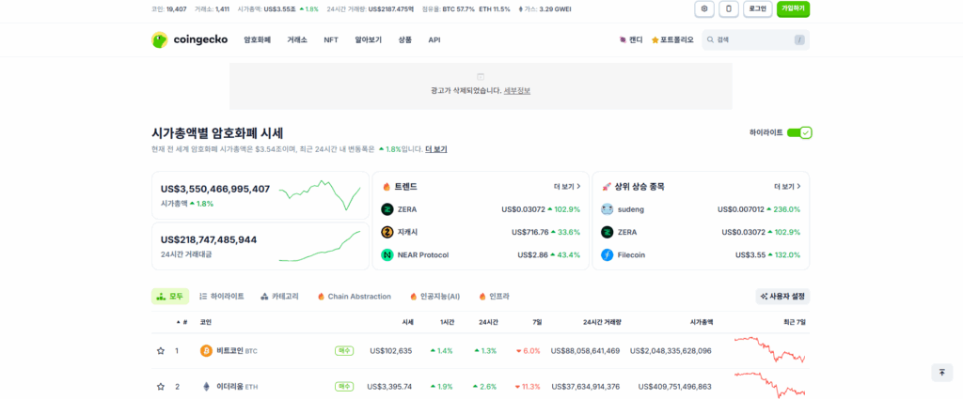Click the mobile app phone icon
963x399 pixels.
point(729,8)
